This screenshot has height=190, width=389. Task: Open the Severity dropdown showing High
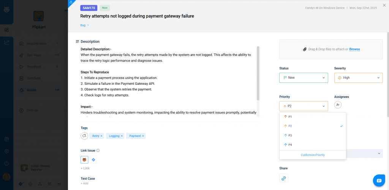tap(358, 78)
